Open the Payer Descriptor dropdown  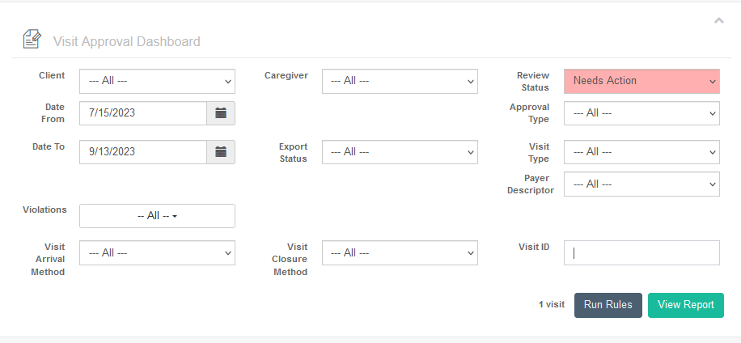pos(641,184)
